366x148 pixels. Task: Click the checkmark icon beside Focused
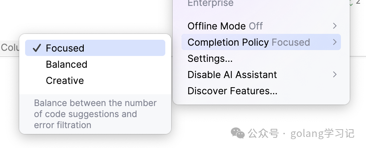(x=36, y=48)
